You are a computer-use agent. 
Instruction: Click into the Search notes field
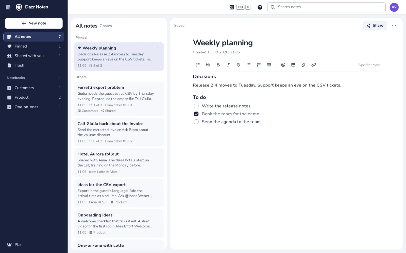[x=326, y=7]
